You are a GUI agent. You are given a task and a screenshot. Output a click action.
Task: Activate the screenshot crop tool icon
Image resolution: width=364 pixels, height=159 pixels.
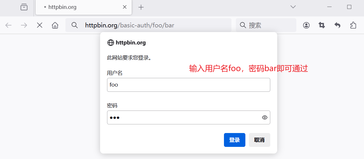tap(322, 25)
